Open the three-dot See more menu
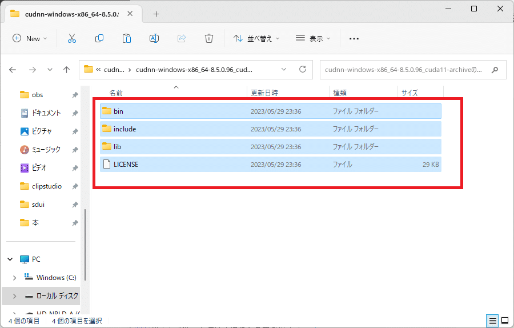This screenshot has width=514, height=328. [x=354, y=39]
